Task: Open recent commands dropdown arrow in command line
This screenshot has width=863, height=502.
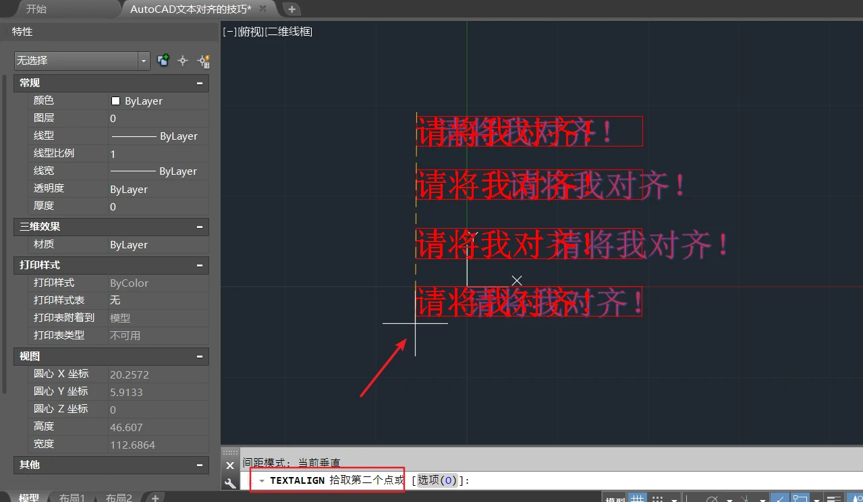Action: [262, 481]
